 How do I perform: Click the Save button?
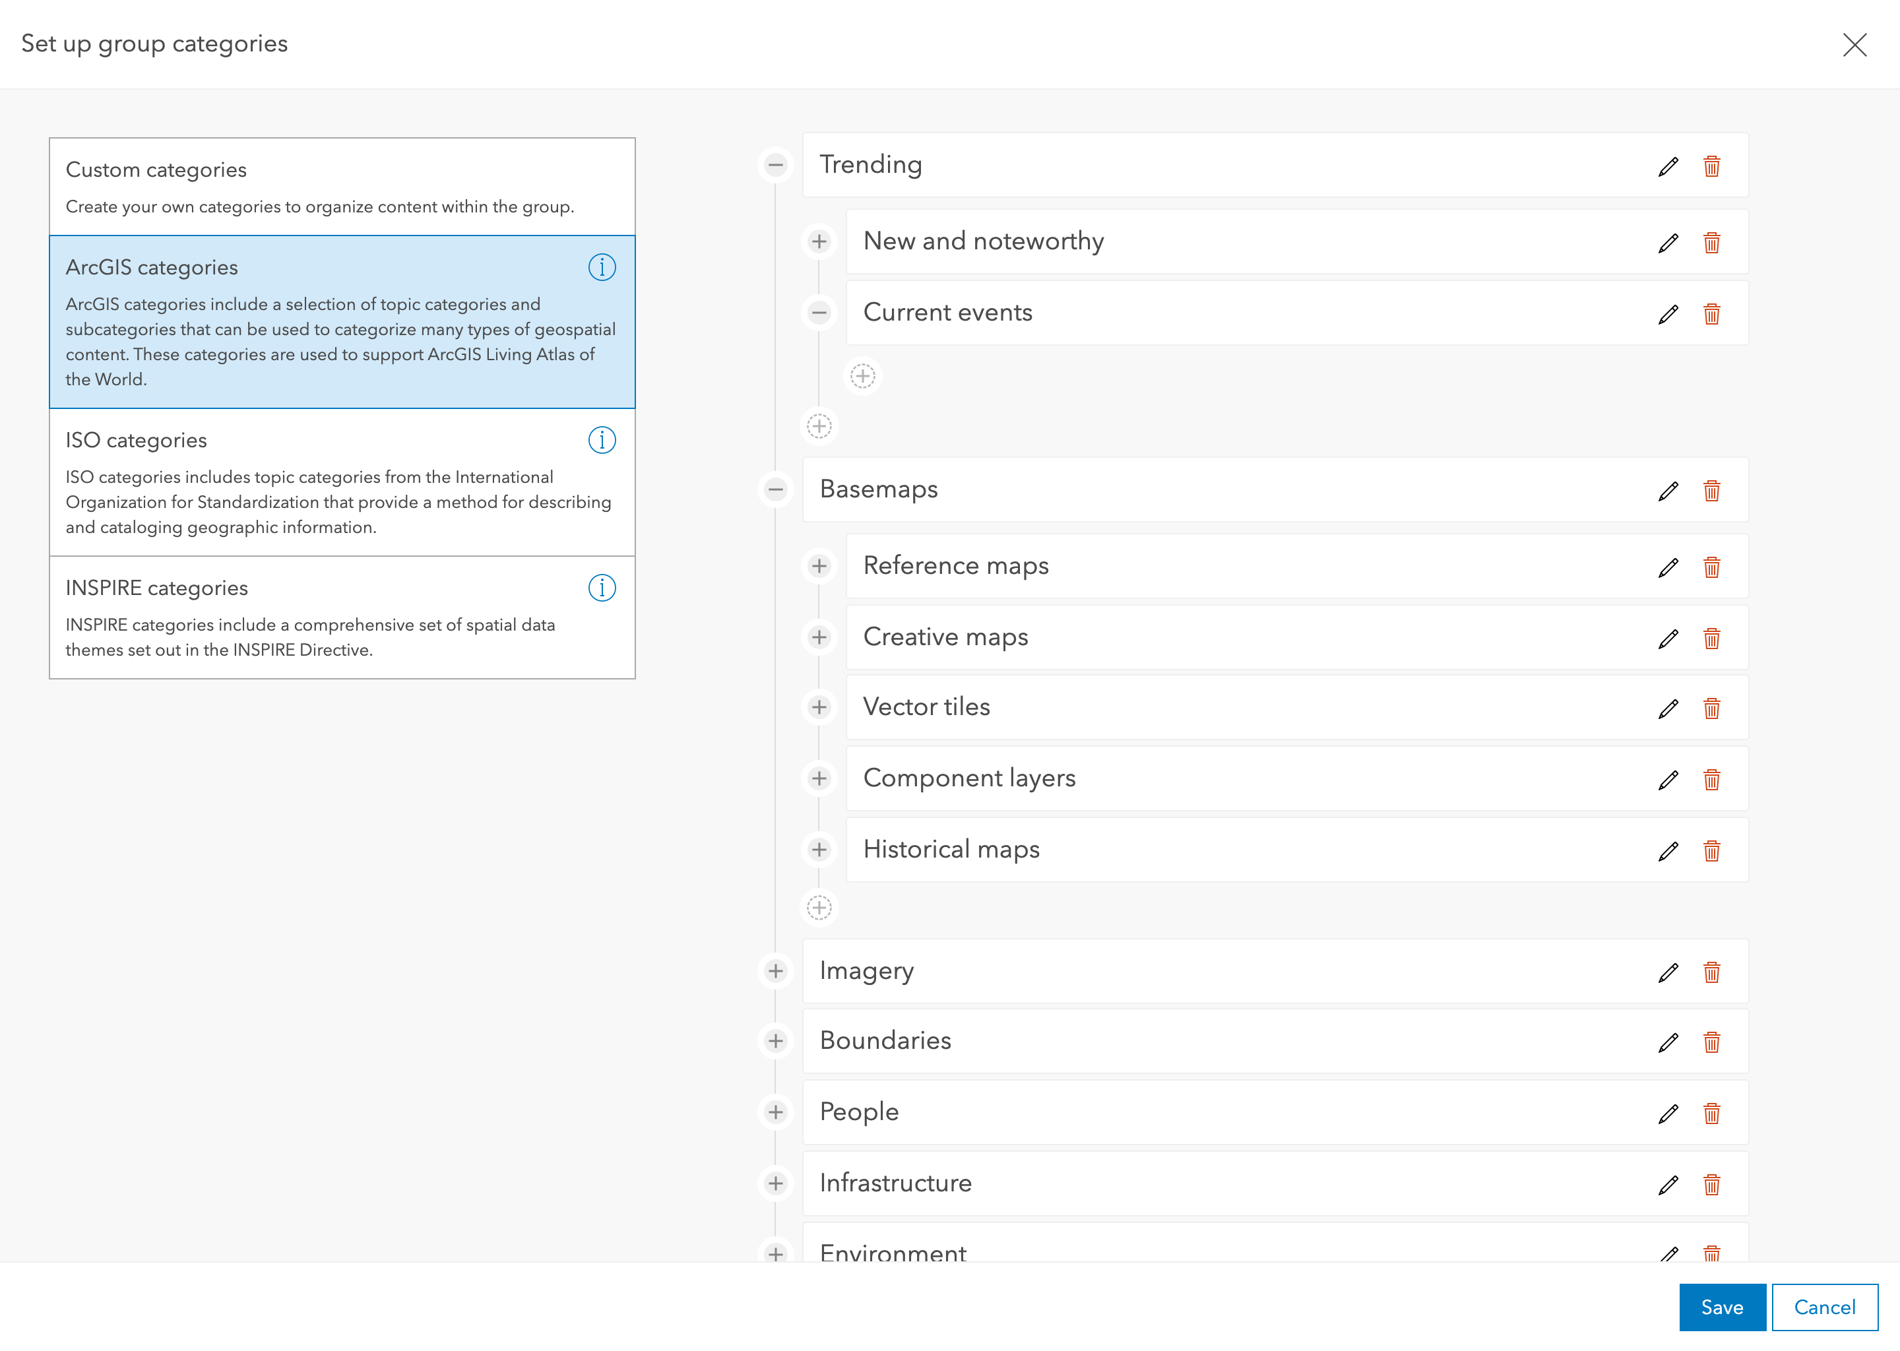[1721, 1307]
